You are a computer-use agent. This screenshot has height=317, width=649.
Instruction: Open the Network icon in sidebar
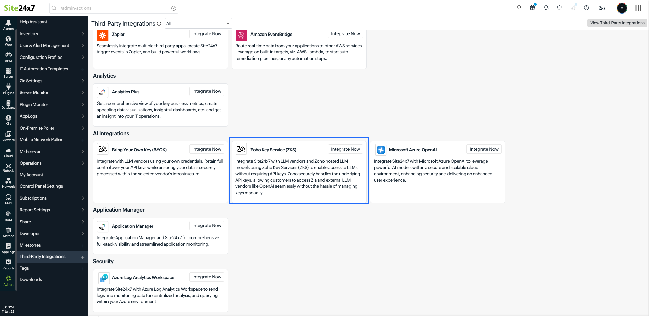click(x=8, y=183)
